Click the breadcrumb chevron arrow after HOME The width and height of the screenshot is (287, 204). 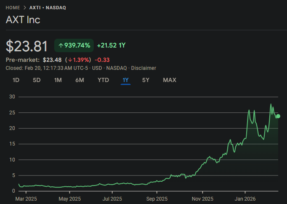(x=25, y=8)
